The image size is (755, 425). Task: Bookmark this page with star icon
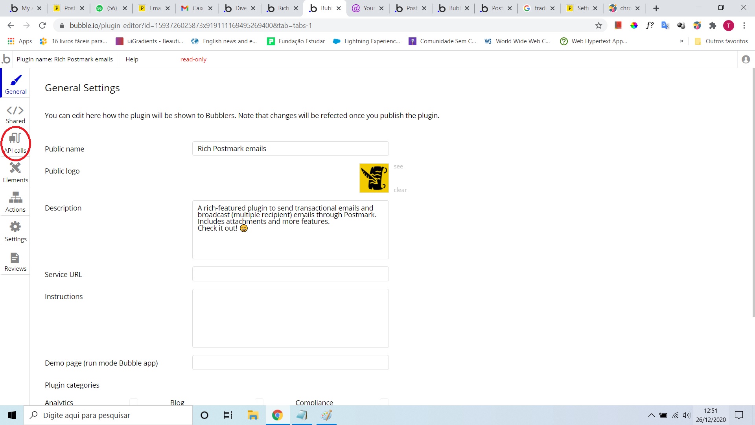coord(598,26)
